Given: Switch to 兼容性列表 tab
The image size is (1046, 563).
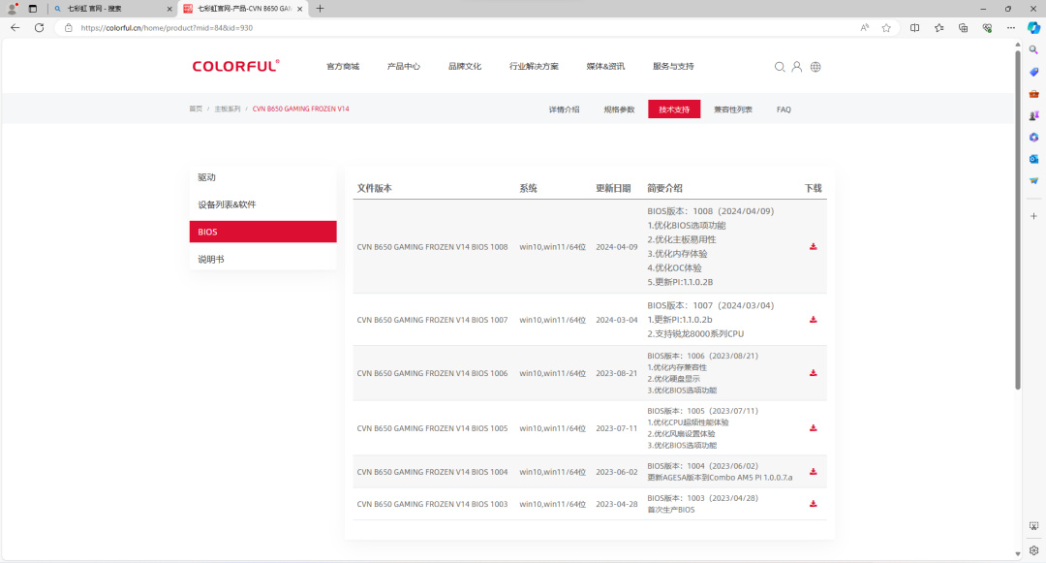Looking at the screenshot, I should [x=733, y=109].
